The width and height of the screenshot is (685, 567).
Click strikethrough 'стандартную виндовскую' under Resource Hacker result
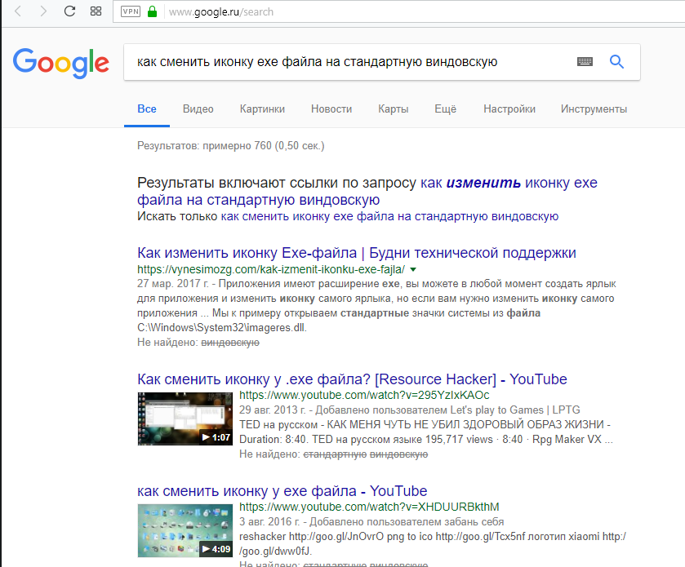click(x=365, y=454)
